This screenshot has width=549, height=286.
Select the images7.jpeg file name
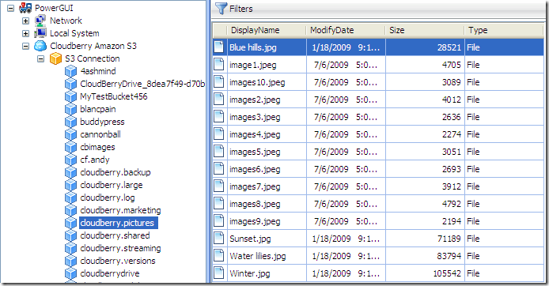coord(255,186)
